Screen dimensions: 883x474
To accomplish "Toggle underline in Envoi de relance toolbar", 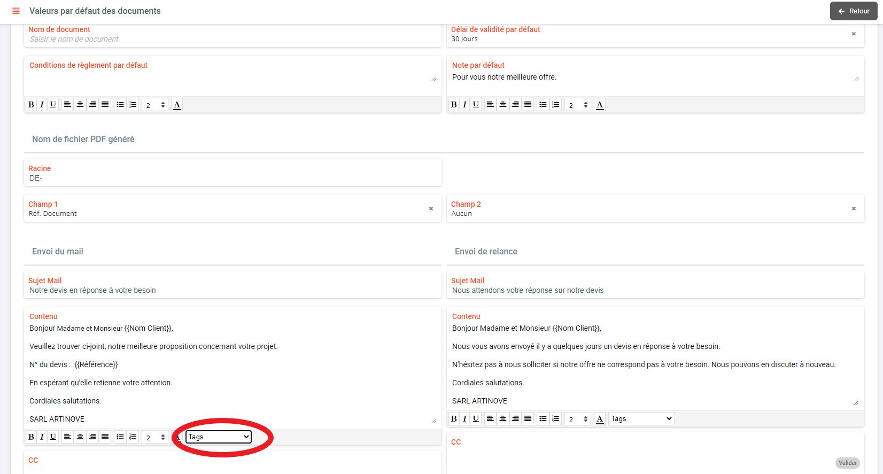I will click(x=476, y=419).
